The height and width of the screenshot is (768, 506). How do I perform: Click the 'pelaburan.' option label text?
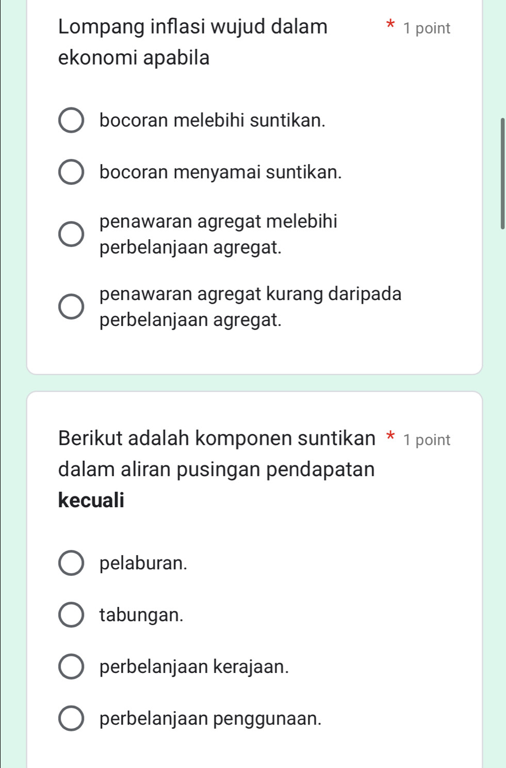tap(143, 563)
